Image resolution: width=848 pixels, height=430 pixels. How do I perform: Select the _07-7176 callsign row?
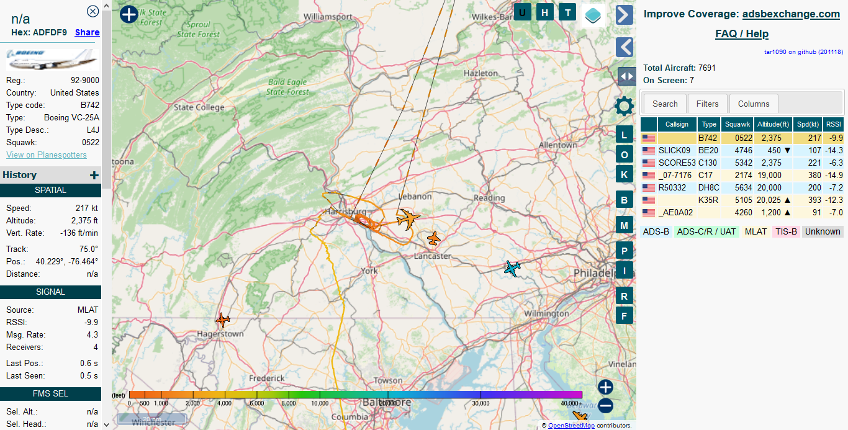coord(742,175)
